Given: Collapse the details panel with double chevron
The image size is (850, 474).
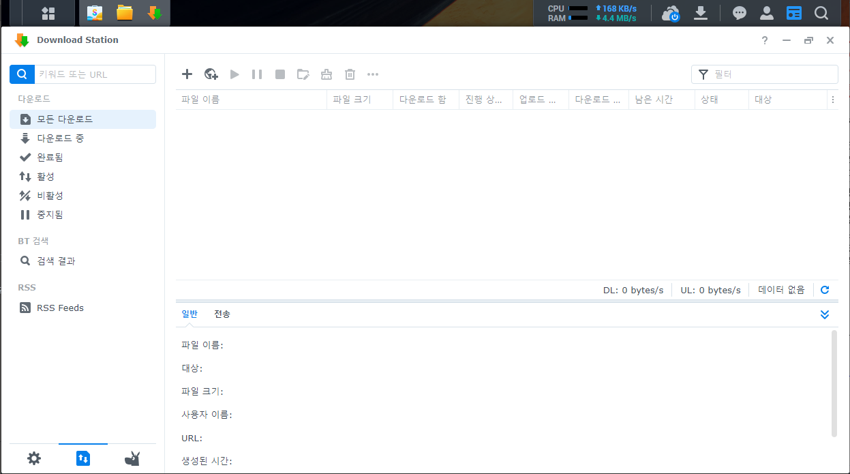Looking at the screenshot, I should 825,314.
